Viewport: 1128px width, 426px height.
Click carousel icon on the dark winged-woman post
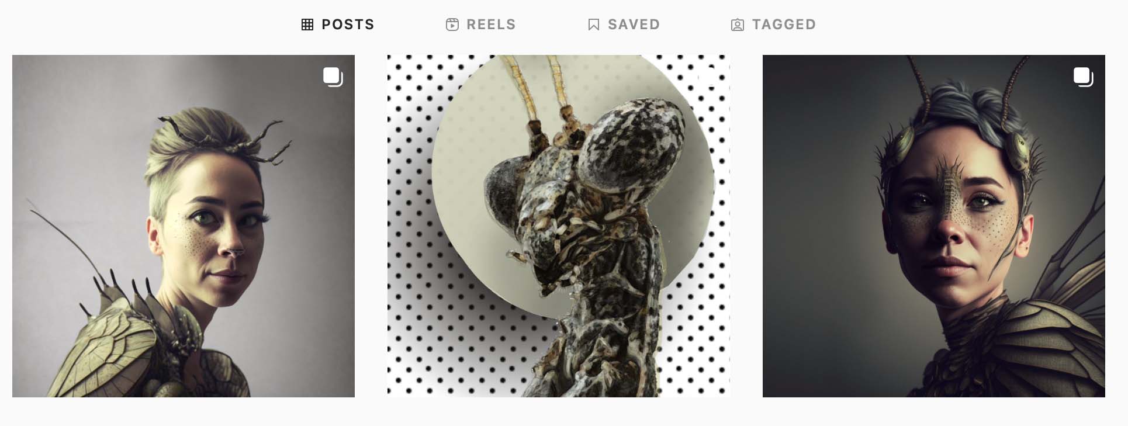tap(1084, 77)
